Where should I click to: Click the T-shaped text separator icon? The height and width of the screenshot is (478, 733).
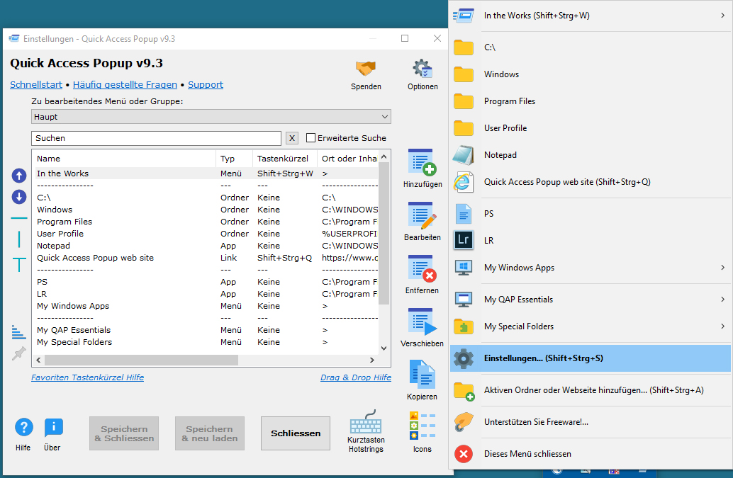tap(18, 265)
